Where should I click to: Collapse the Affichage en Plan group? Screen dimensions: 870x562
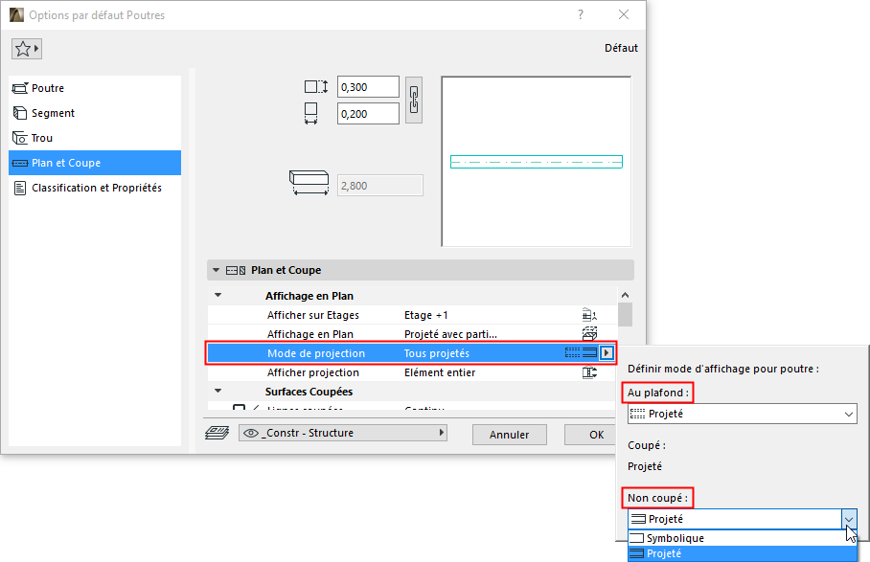218,296
